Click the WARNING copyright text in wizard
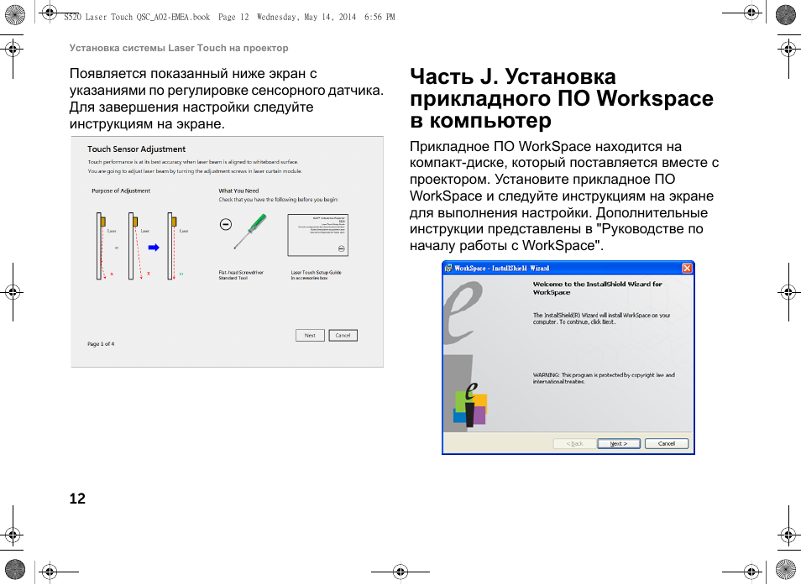Image resolution: width=801 pixels, height=585 pixels. click(x=604, y=379)
